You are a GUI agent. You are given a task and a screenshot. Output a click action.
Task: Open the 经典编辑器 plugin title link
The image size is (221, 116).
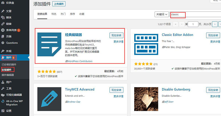(73, 35)
